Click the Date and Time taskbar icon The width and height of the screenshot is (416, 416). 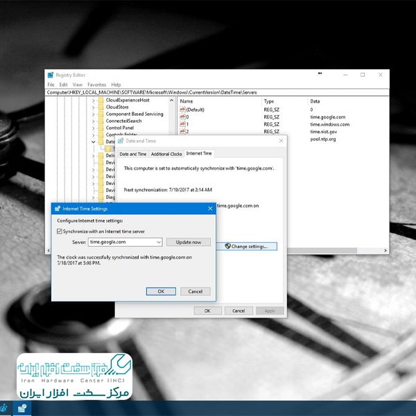pyautogui.click(x=22, y=408)
